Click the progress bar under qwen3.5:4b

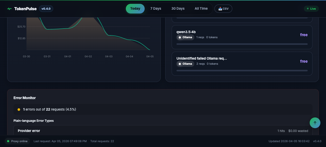[x=242, y=44]
